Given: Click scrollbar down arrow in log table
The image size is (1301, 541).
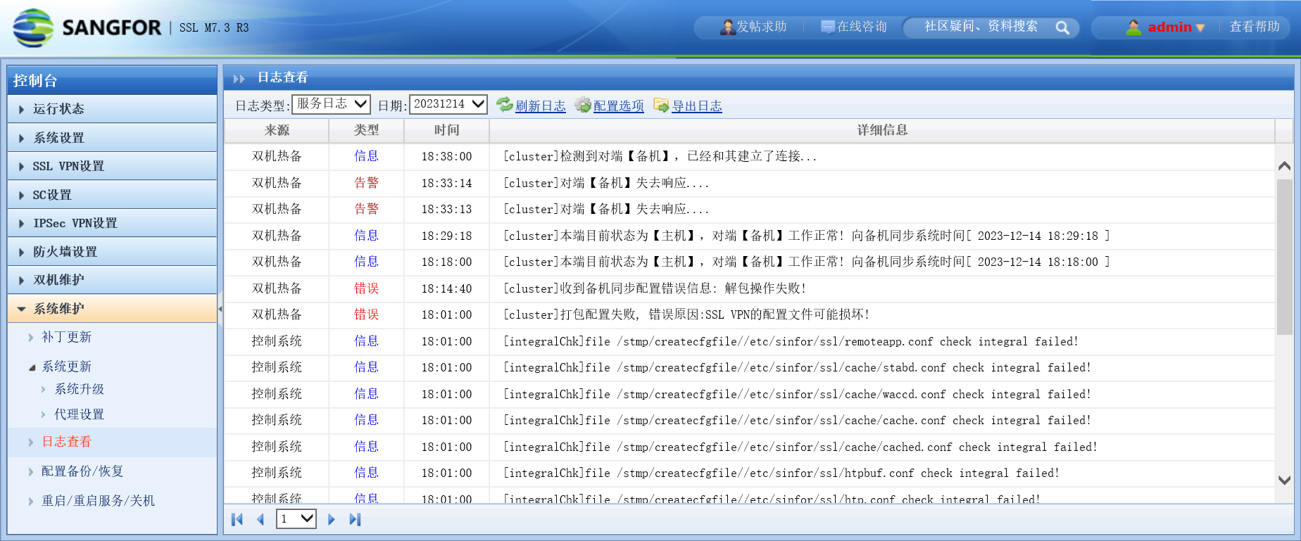Looking at the screenshot, I should point(1284,480).
